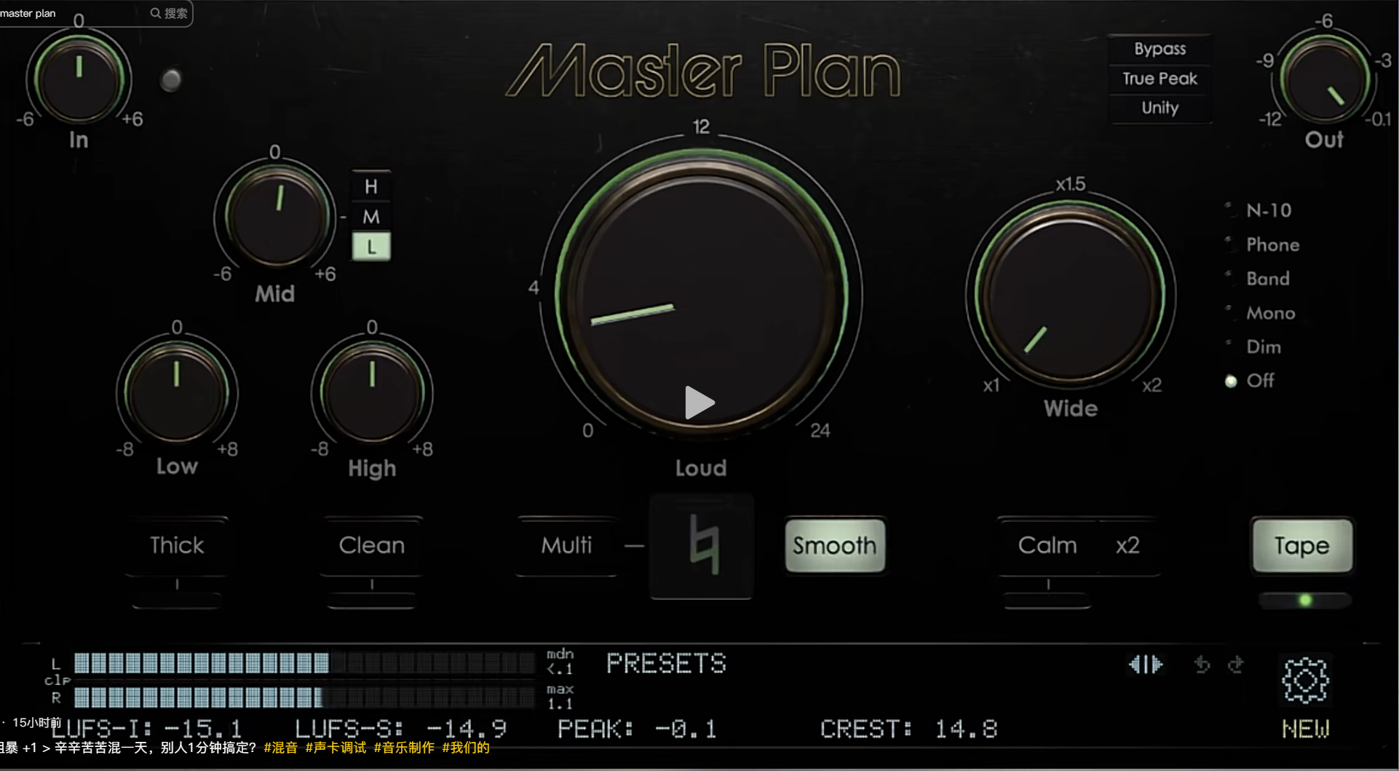1399x771 pixels.
Task: Click the NEW label under gear
Action: tap(1305, 729)
